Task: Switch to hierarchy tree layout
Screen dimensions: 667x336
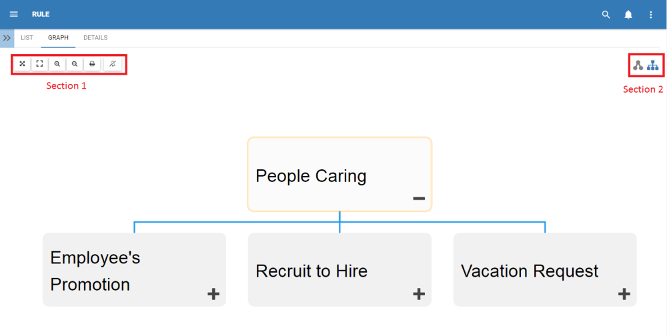Action: point(653,65)
